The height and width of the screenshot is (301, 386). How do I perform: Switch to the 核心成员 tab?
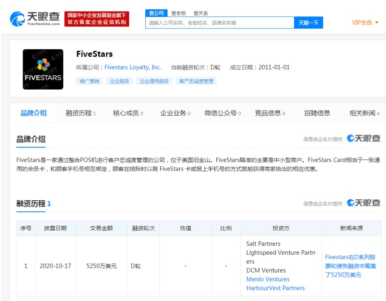128,113
